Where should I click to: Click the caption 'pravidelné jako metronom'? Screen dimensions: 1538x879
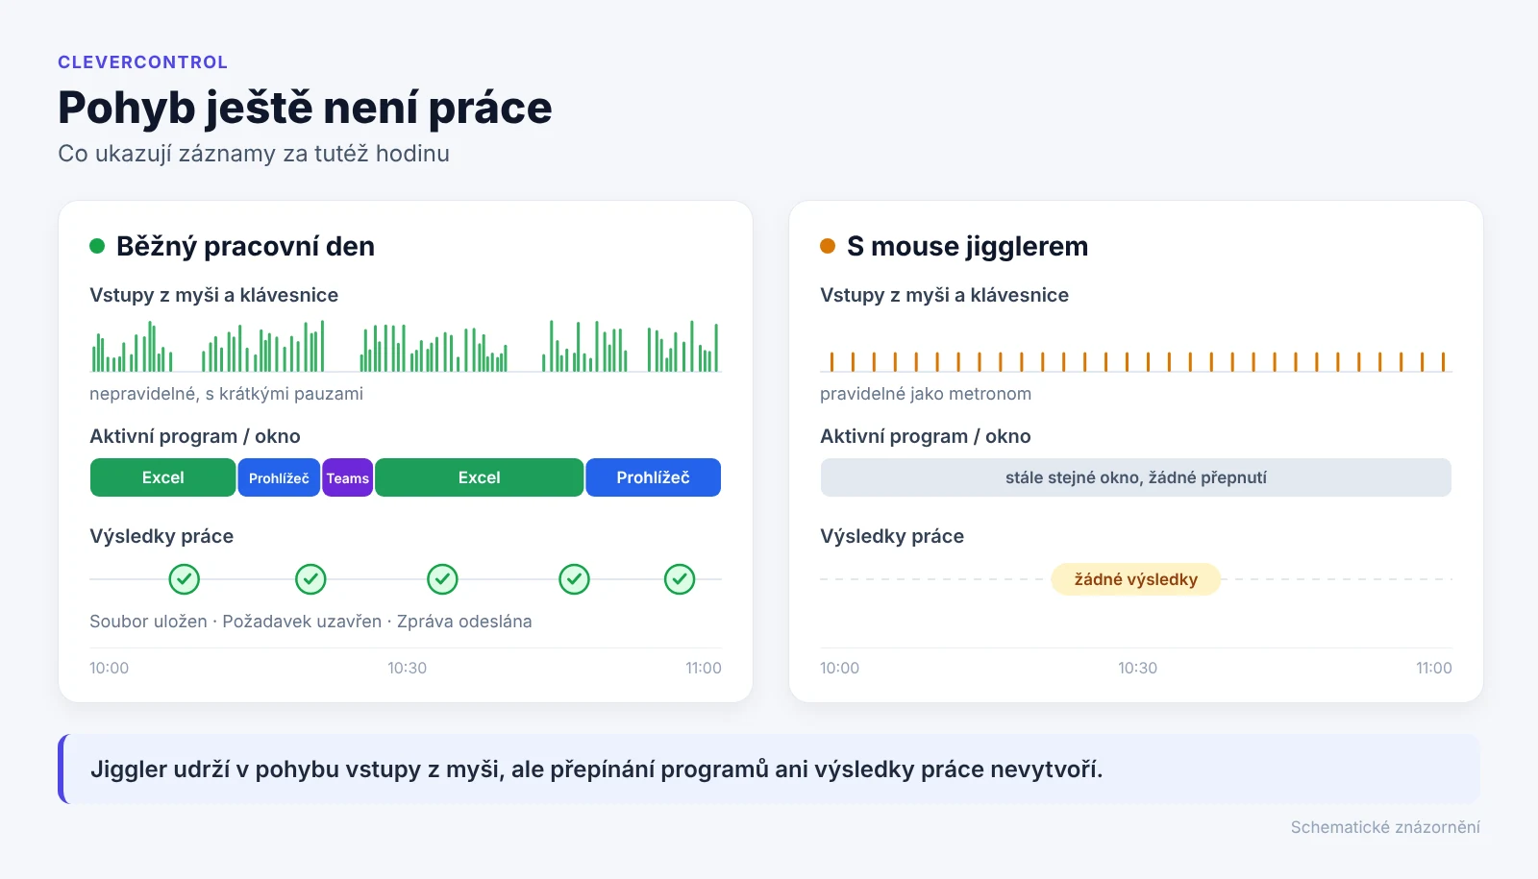click(x=926, y=394)
